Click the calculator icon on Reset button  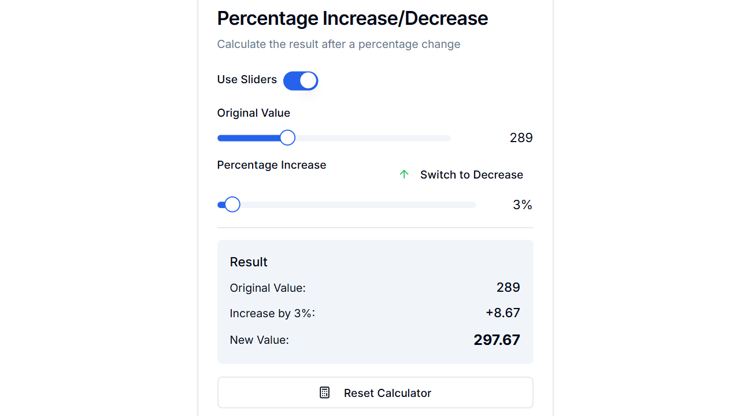(325, 392)
